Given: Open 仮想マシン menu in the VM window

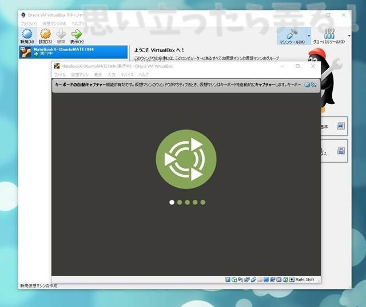Looking at the screenshot, I should [80, 74].
